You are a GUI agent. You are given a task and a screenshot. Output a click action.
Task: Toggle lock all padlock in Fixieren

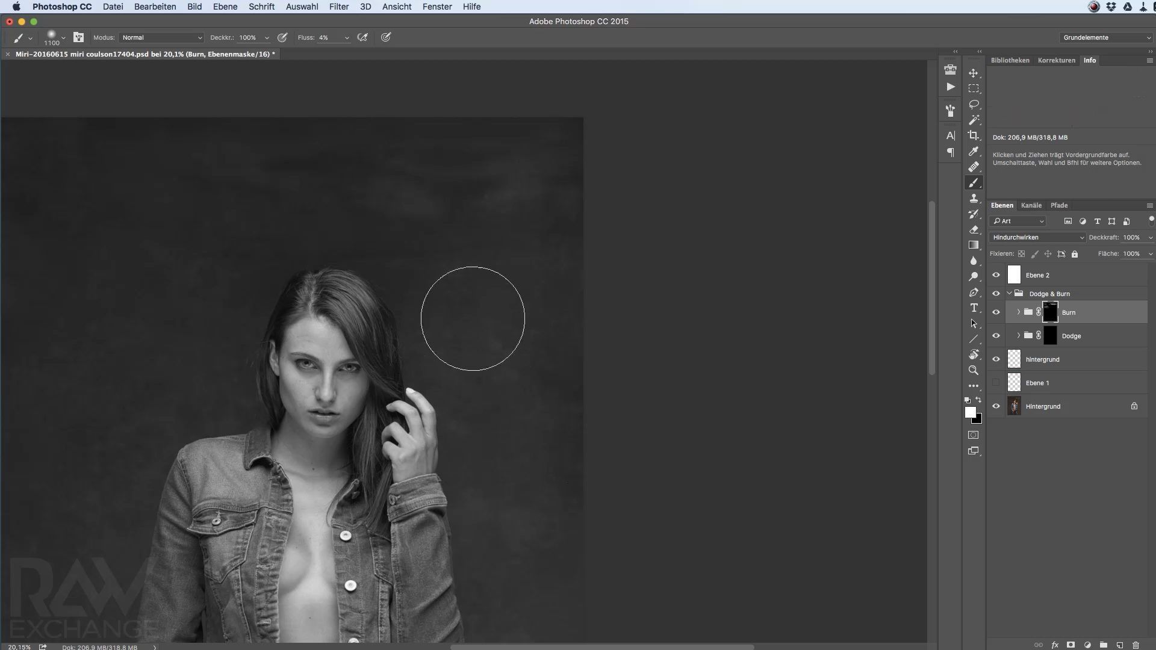point(1075,254)
